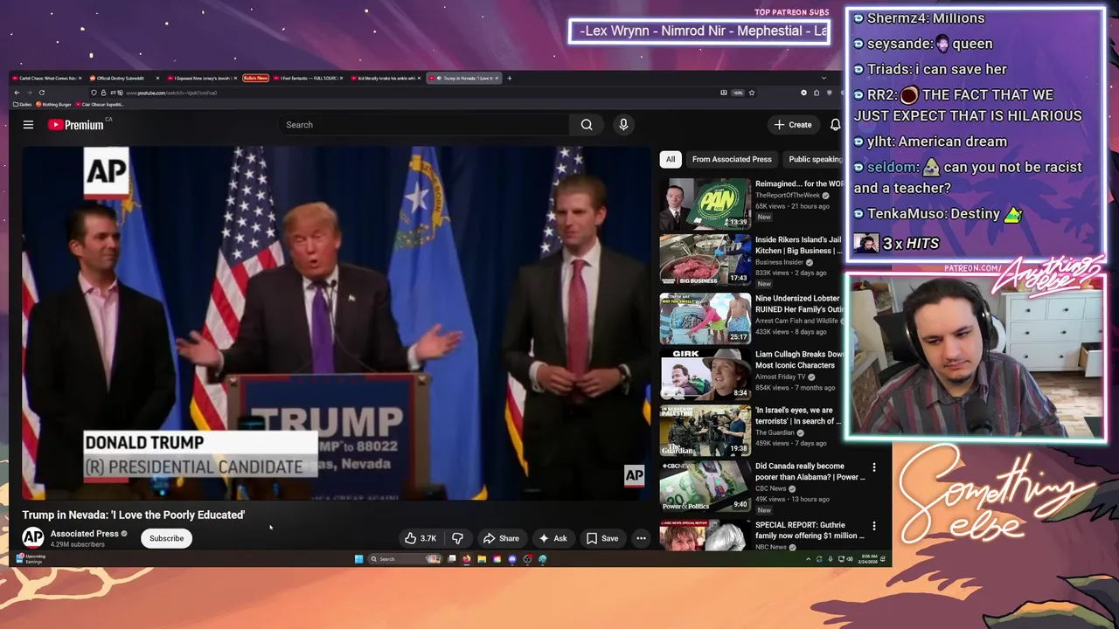Bookmark this page with the star icon

click(x=751, y=93)
